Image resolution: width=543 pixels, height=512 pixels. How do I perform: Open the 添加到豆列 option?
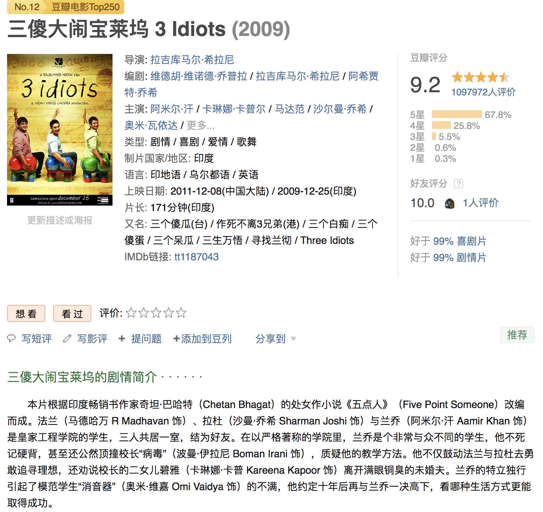(202, 339)
